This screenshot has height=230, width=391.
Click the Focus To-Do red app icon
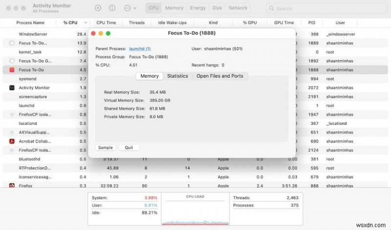tap(12, 69)
